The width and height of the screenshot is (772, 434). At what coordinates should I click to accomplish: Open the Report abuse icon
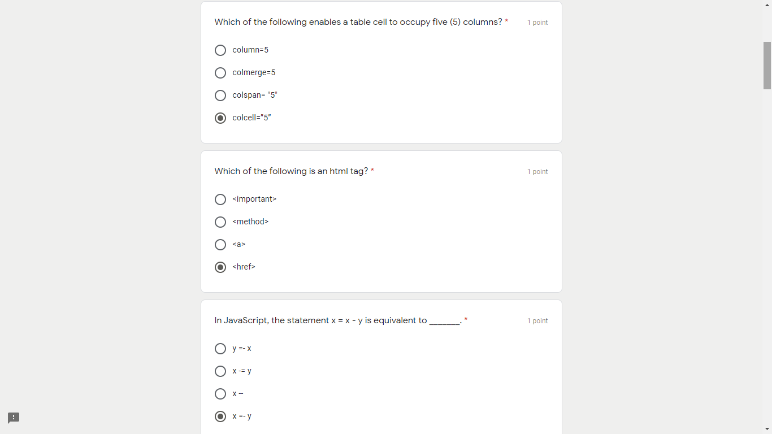[x=12, y=418]
